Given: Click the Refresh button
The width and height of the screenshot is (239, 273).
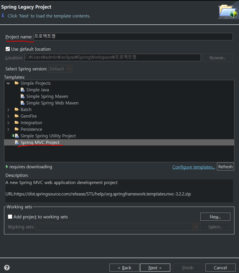Looking at the screenshot, I should [x=226, y=167].
